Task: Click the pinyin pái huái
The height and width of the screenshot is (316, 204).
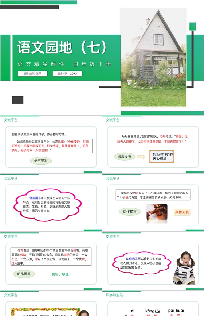Action: 176,311
